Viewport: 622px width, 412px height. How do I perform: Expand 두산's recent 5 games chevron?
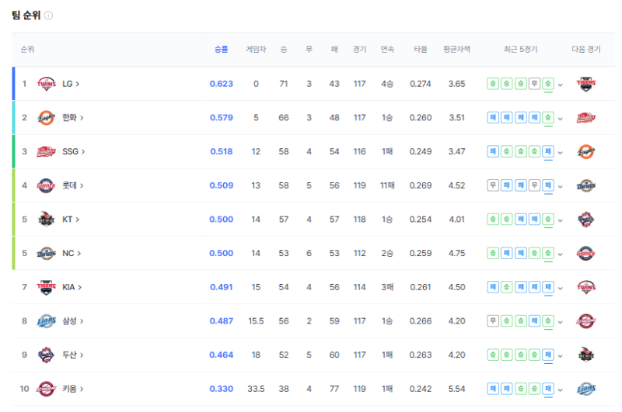click(560, 356)
